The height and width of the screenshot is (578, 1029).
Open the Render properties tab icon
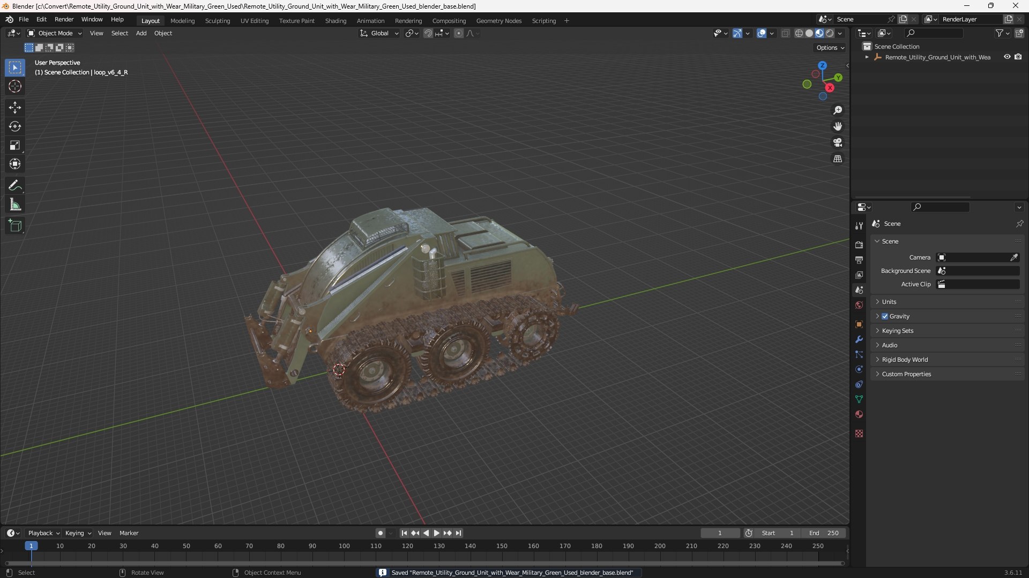point(859,245)
